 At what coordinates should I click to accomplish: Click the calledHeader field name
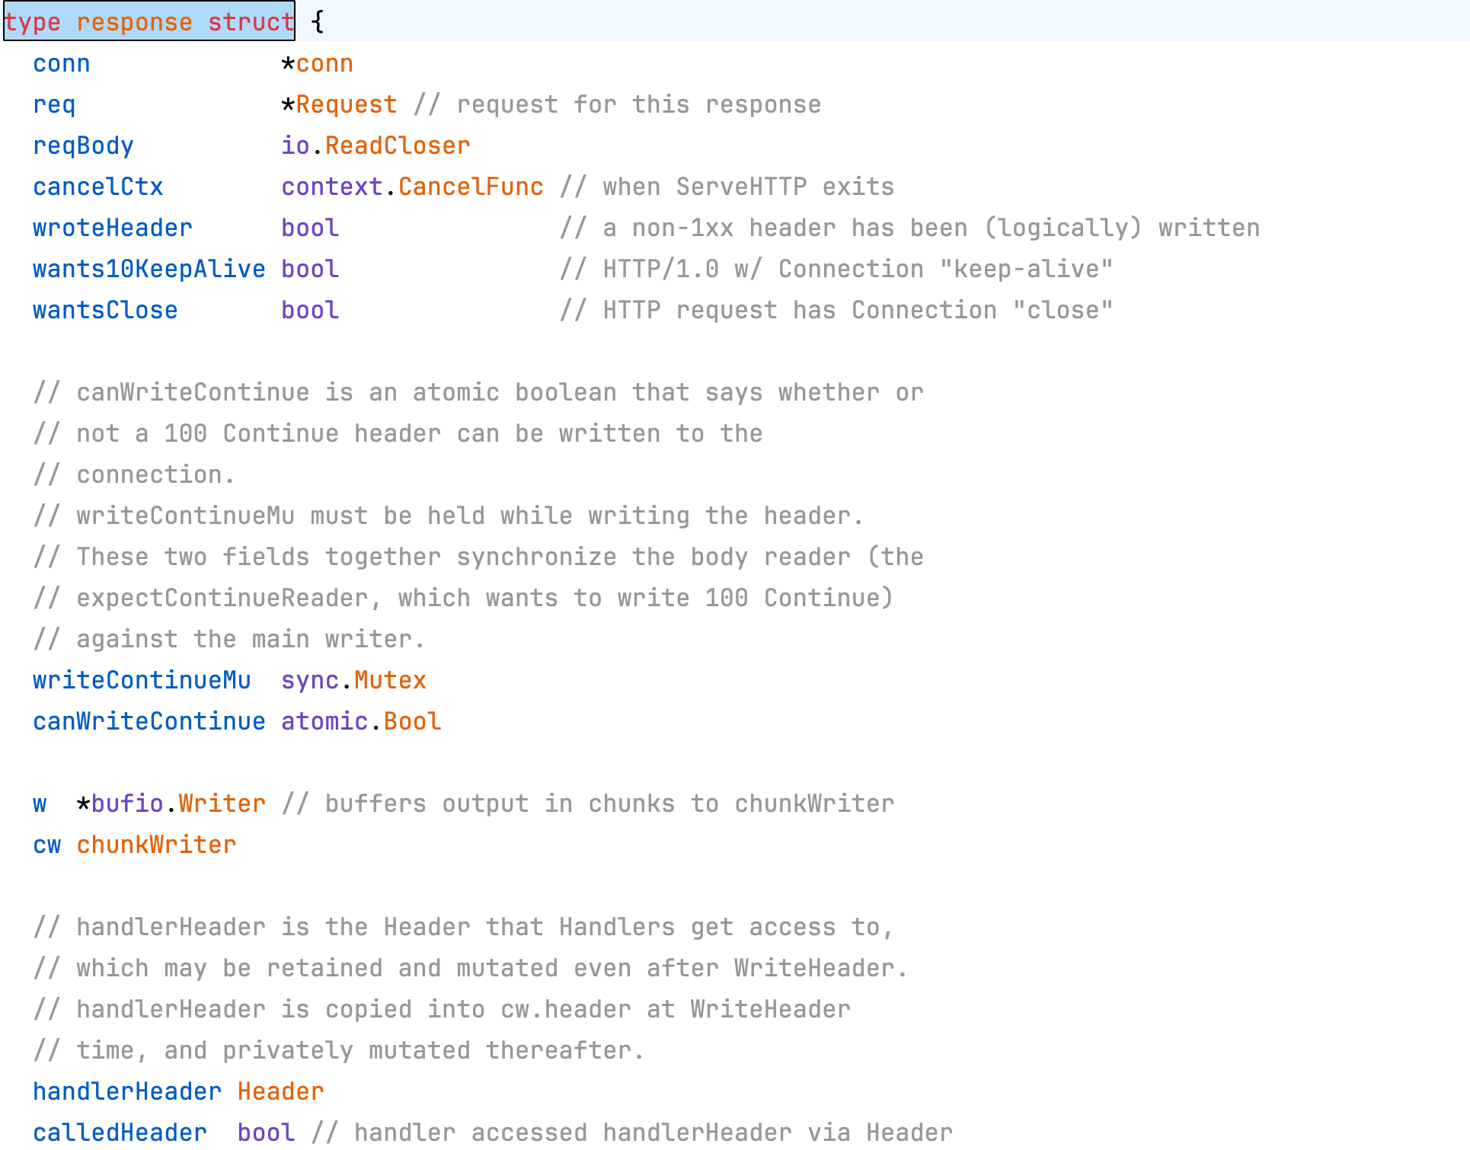pyautogui.click(x=120, y=1132)
